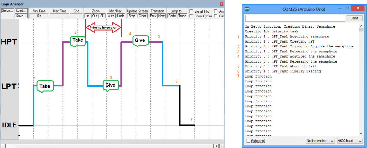Jump to Next transition

(x=161, y=16)
